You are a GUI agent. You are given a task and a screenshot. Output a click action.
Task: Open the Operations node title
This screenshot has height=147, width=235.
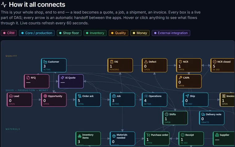point(155,96)
